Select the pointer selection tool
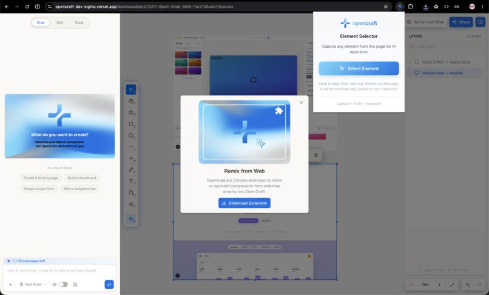This screenshot has width=489, height=295. pos(131,90)
